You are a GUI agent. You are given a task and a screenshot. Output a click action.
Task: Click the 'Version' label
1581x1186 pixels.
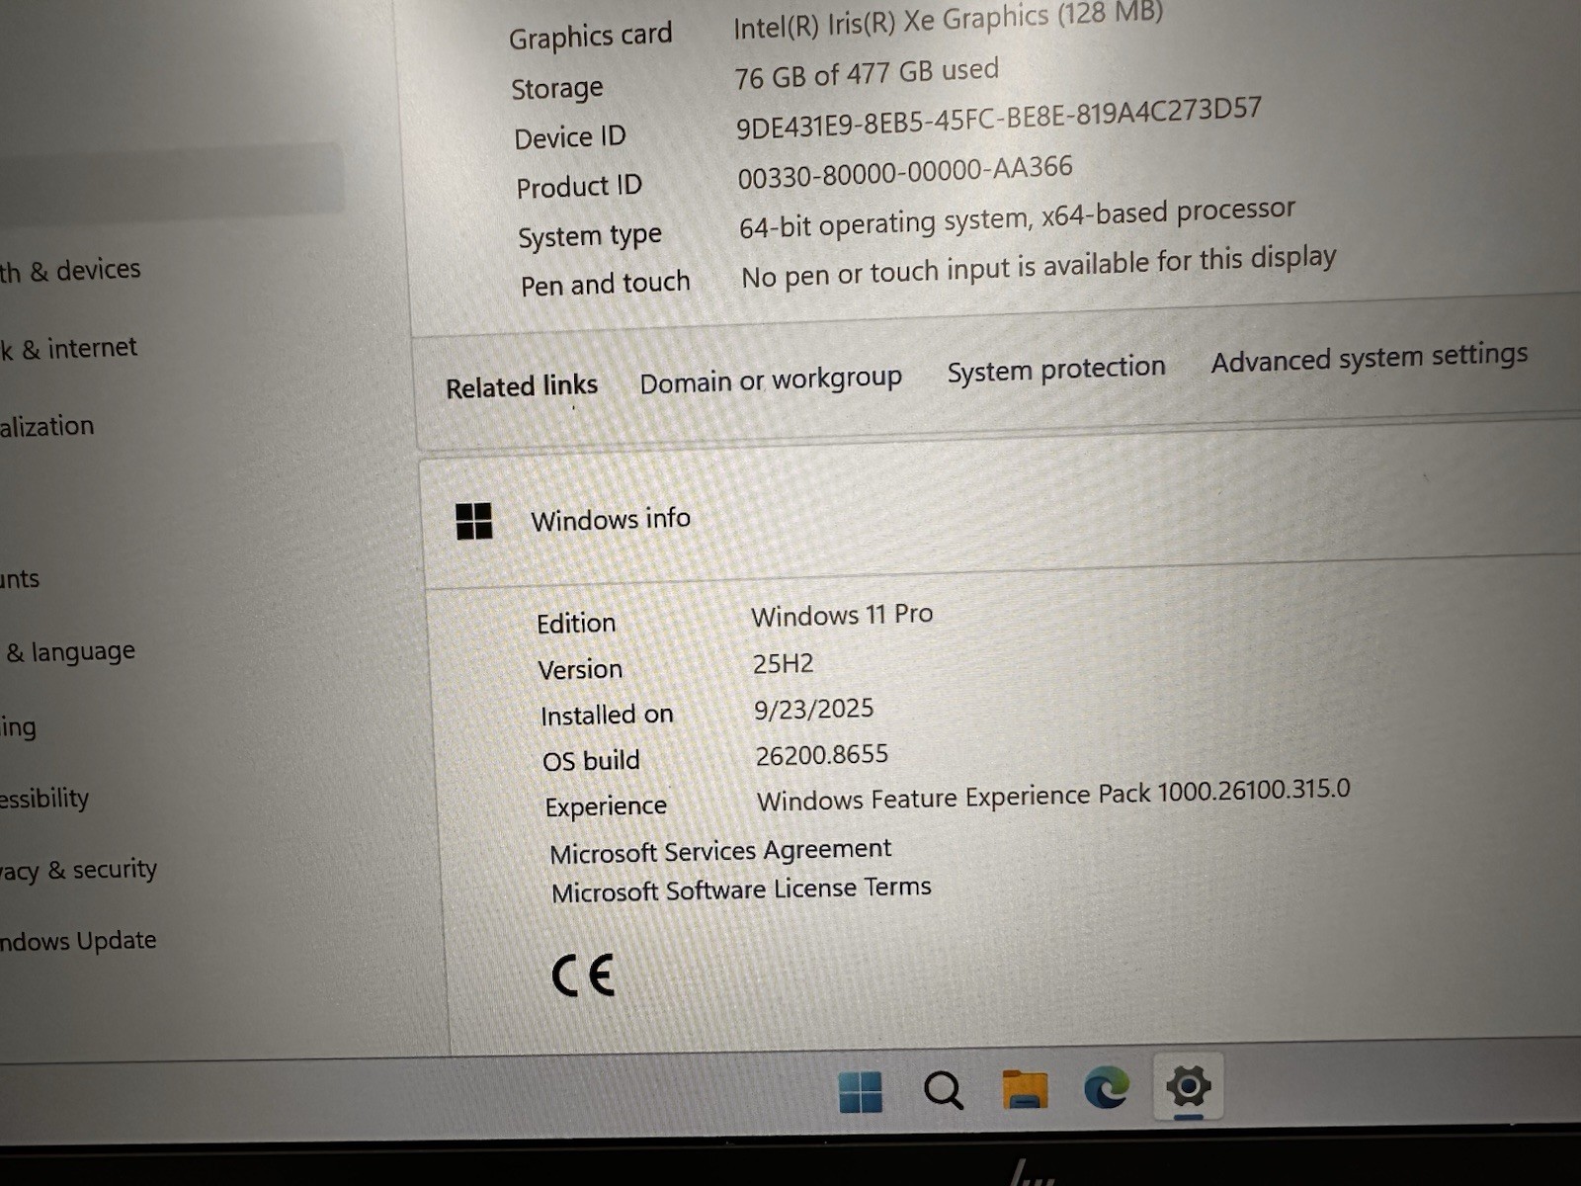580,670
